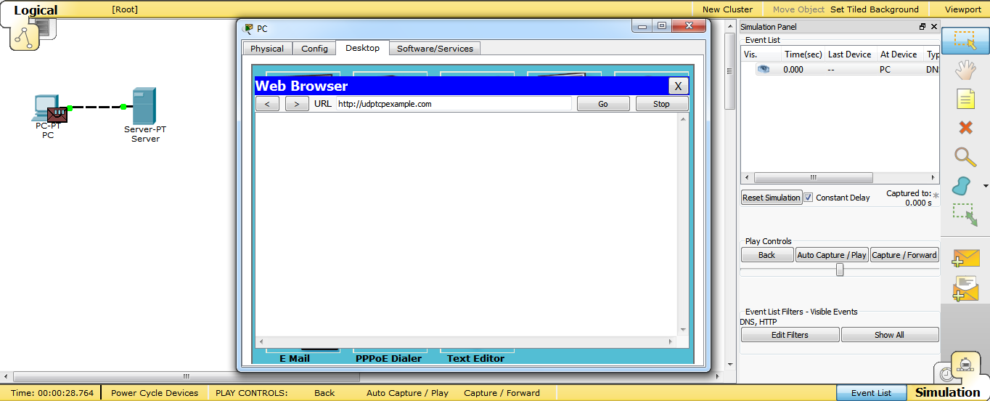Go back with the browser < button

[267, 104]
